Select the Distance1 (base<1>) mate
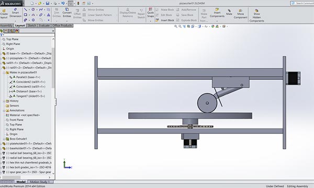The width and height of the screenshot is (314, 188). [x=26, y=91]
